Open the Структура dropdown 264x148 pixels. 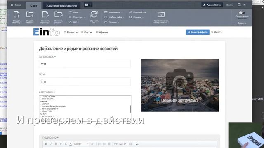tap(77, 17)
